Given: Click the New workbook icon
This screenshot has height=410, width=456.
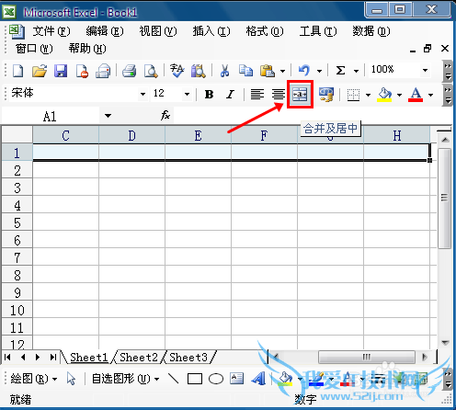Looking at the screenshot, I should tap(17, 71).
